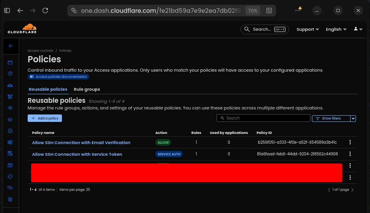The height and width of the screenshot is (213, 370).
Task: Click the Add a policy button
Action: 45,118
